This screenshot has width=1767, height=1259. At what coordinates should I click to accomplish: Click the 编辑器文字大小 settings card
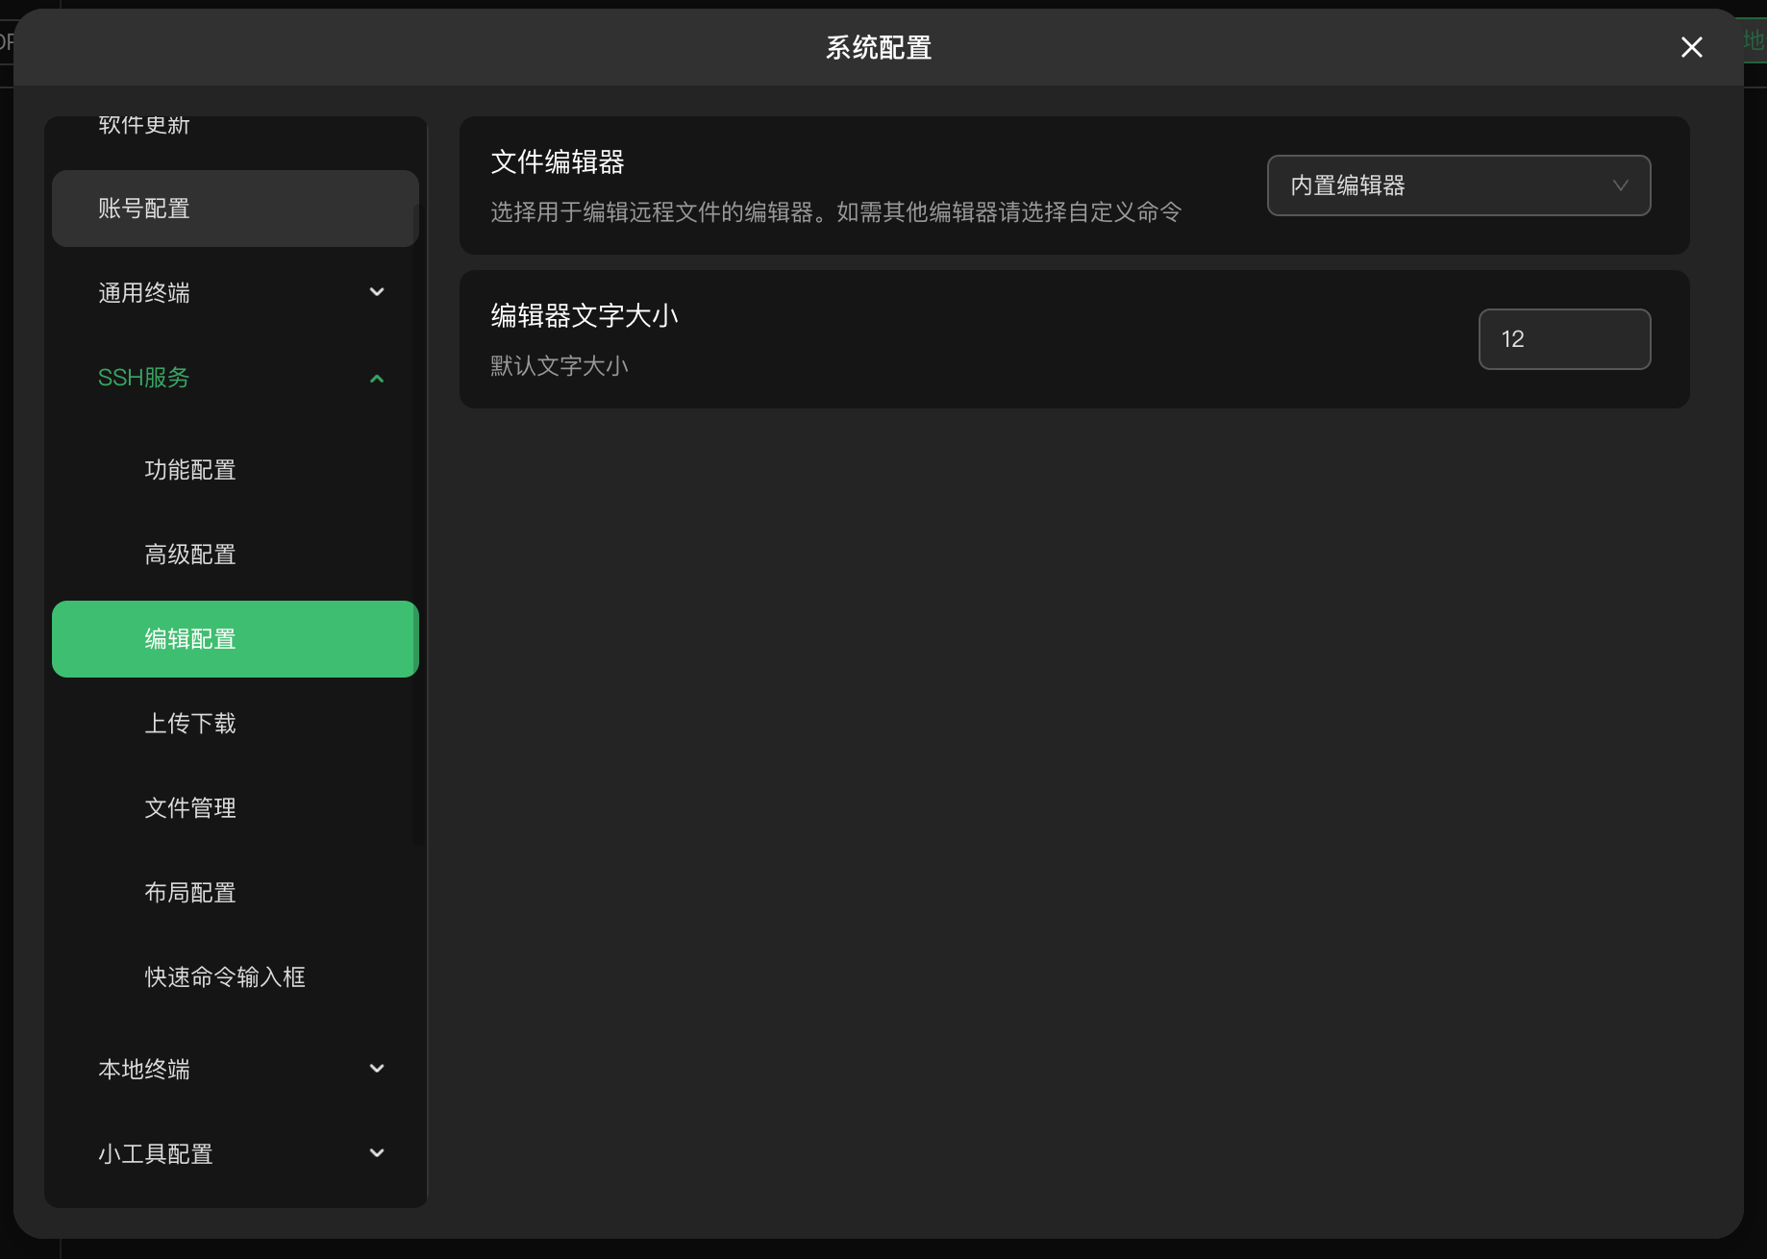1074,339
